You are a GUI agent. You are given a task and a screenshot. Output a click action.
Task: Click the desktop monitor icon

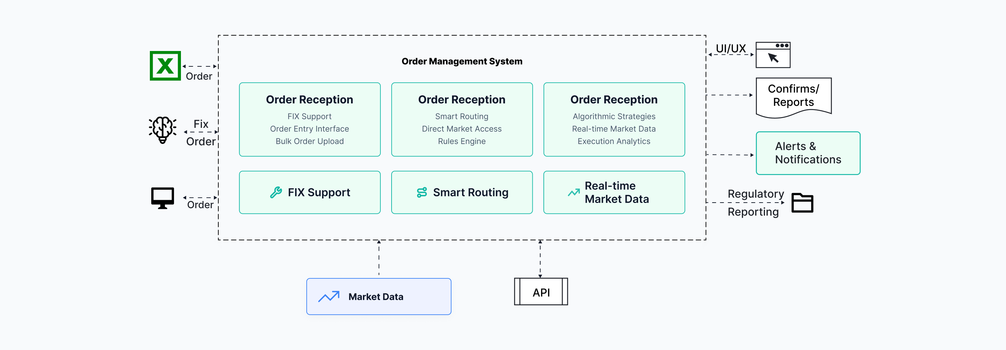click(162, 198)
